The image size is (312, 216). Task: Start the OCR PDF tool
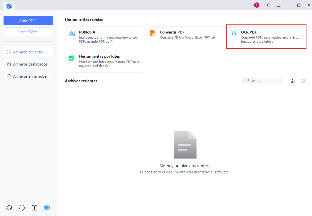coord(266,37)
